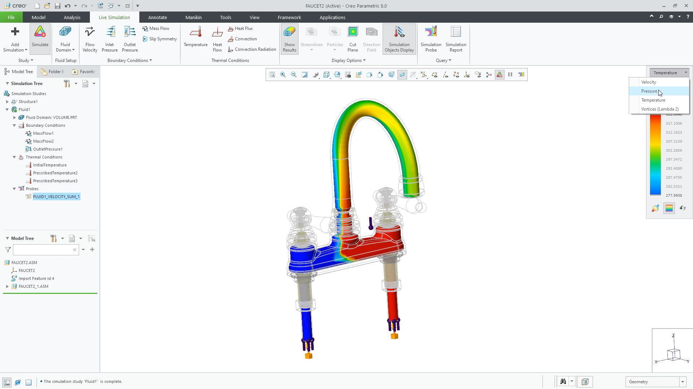Viewport: 693px width, 389px height.
Task: Select the Simulate tool
Action: click(x=40, y=38)
